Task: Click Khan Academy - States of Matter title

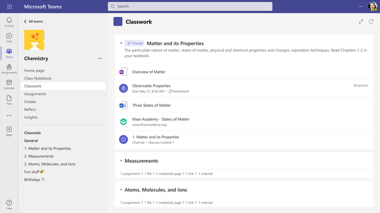Action: click(x=161, y=119)
